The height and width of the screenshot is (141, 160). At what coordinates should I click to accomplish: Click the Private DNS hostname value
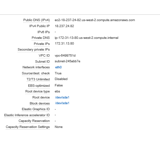pos(86,38)
